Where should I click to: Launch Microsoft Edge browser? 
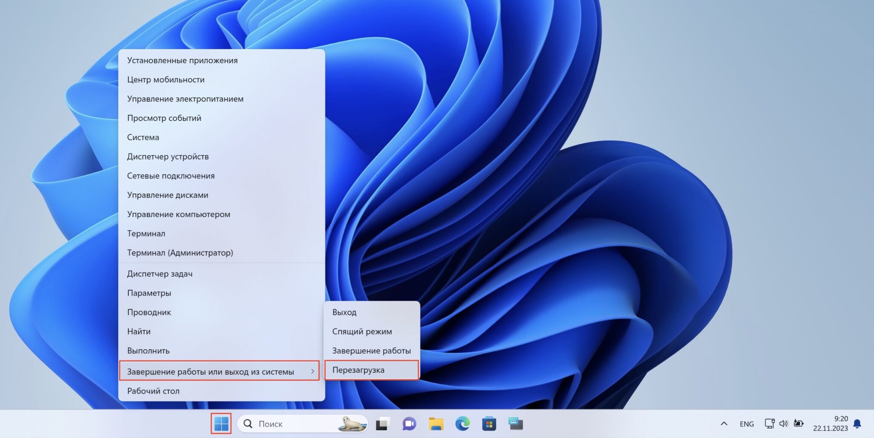click(462, 424)
